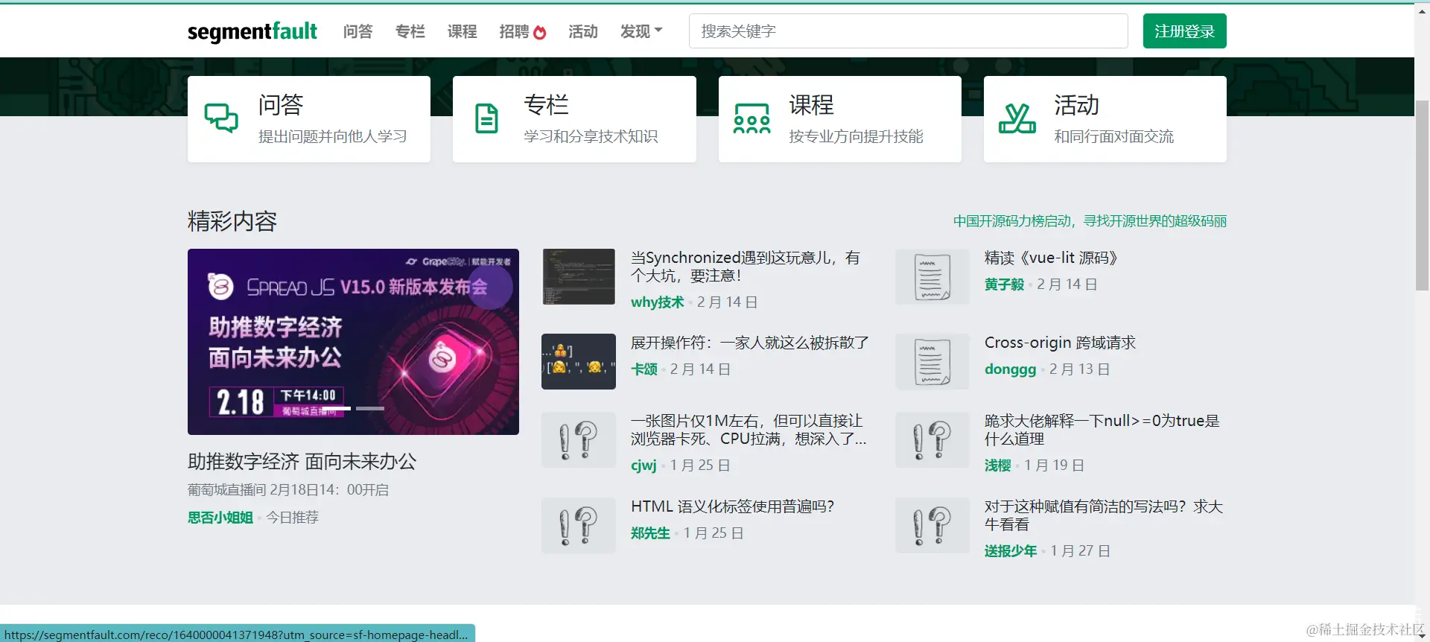
Task: Click document icon beside Cross-origin 跨域请求
Action: [x=932, y=361]
